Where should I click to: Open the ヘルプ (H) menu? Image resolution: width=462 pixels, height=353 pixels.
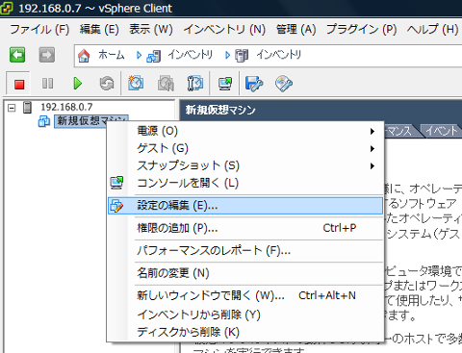(x=433, y=30)
